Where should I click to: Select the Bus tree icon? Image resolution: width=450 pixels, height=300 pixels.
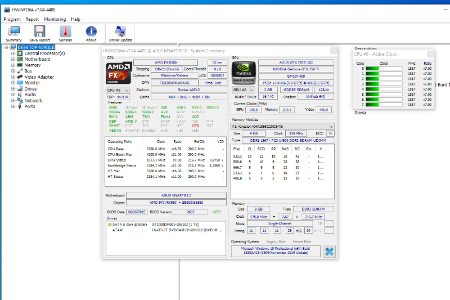point(20,71)
